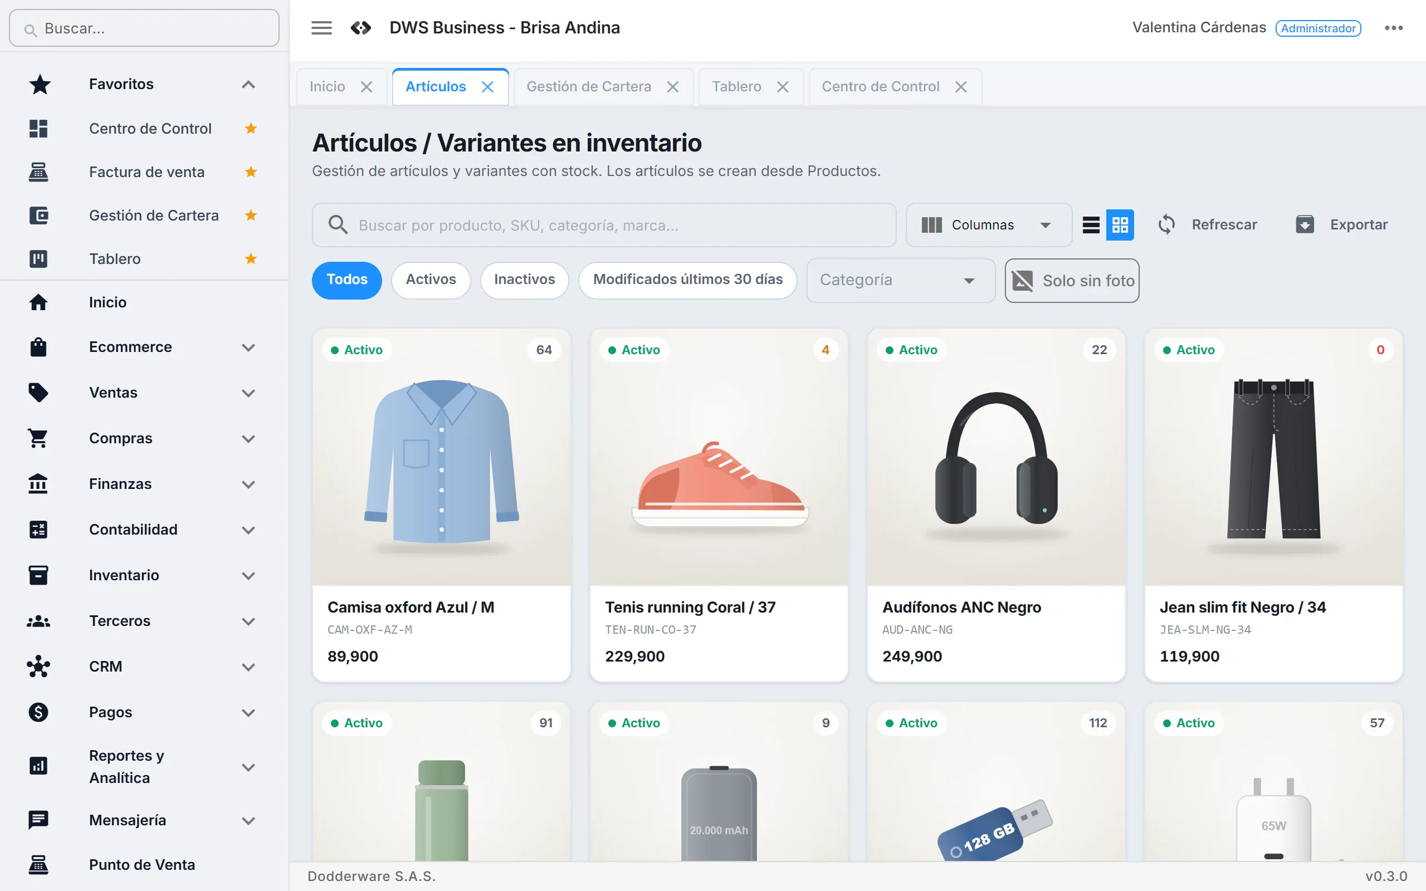Select the Todos filter chip
1426x891 pixels.
[x=346, y=280]
